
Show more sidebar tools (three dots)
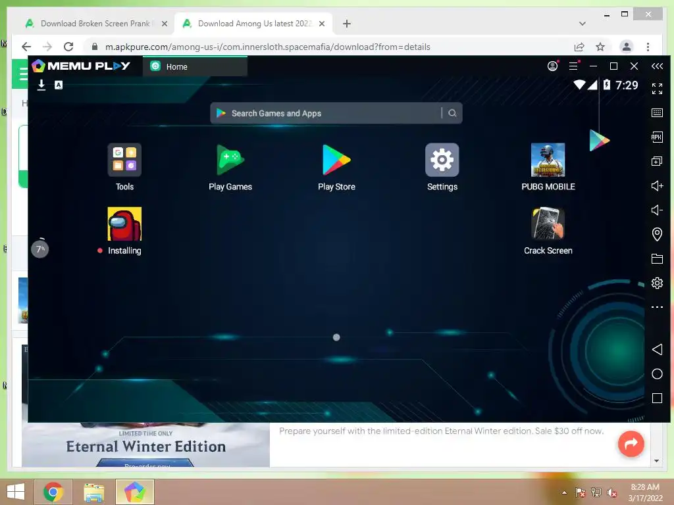(657, 307)
